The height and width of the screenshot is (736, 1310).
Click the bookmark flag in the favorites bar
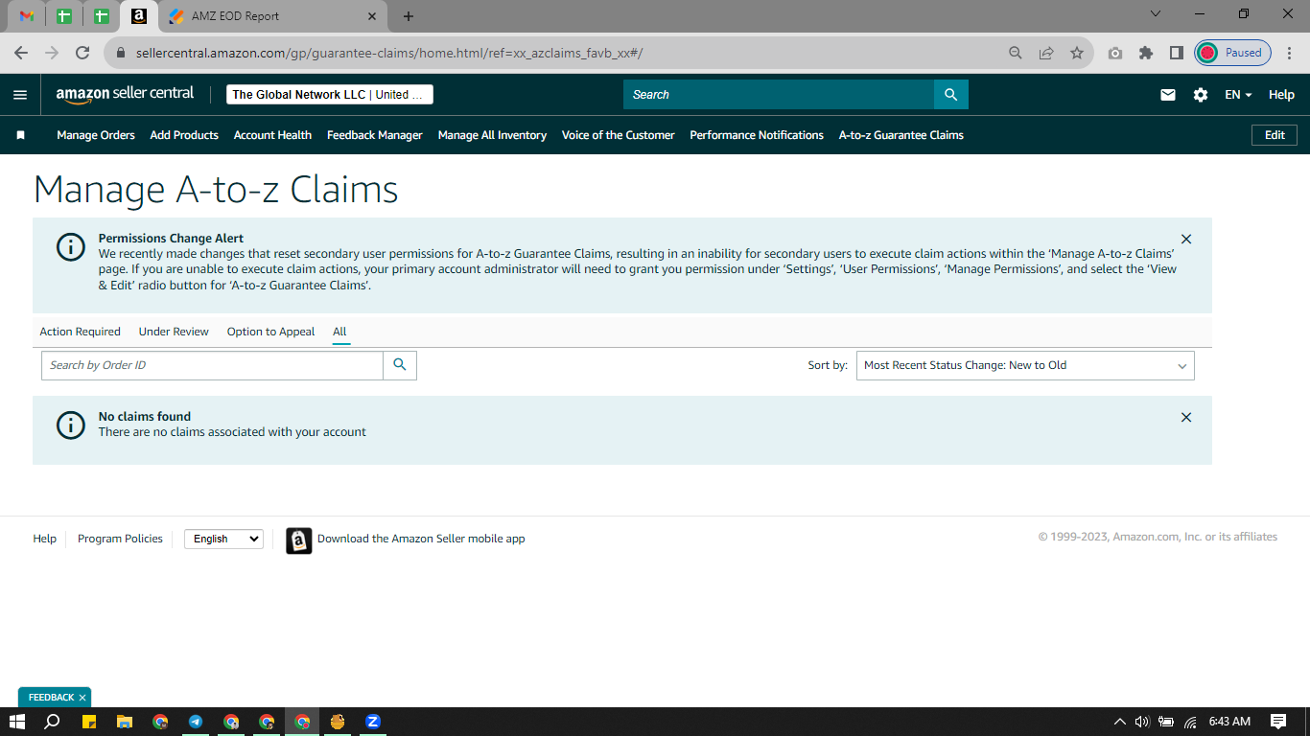[20, 135]
